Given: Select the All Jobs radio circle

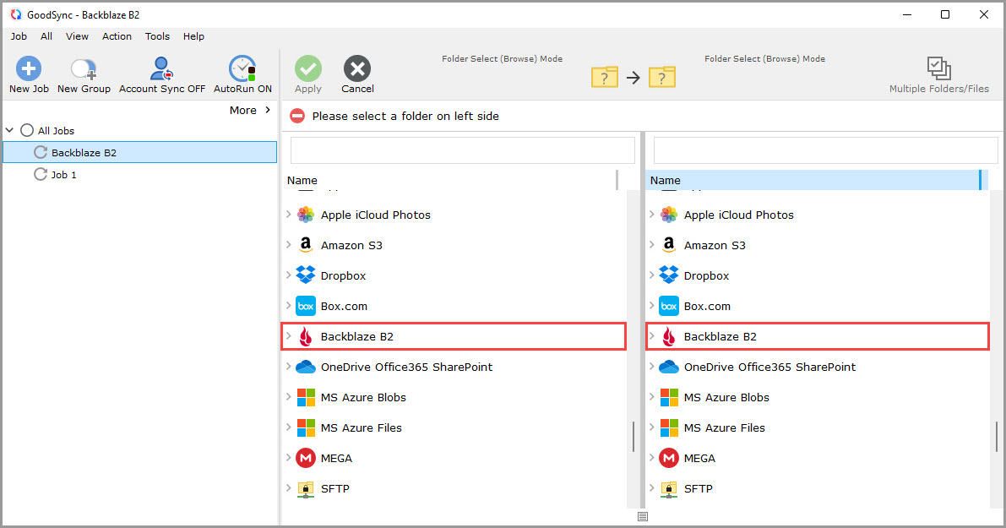Looking at the screenshot, I should pyautogui.click(x=27, y=130).
